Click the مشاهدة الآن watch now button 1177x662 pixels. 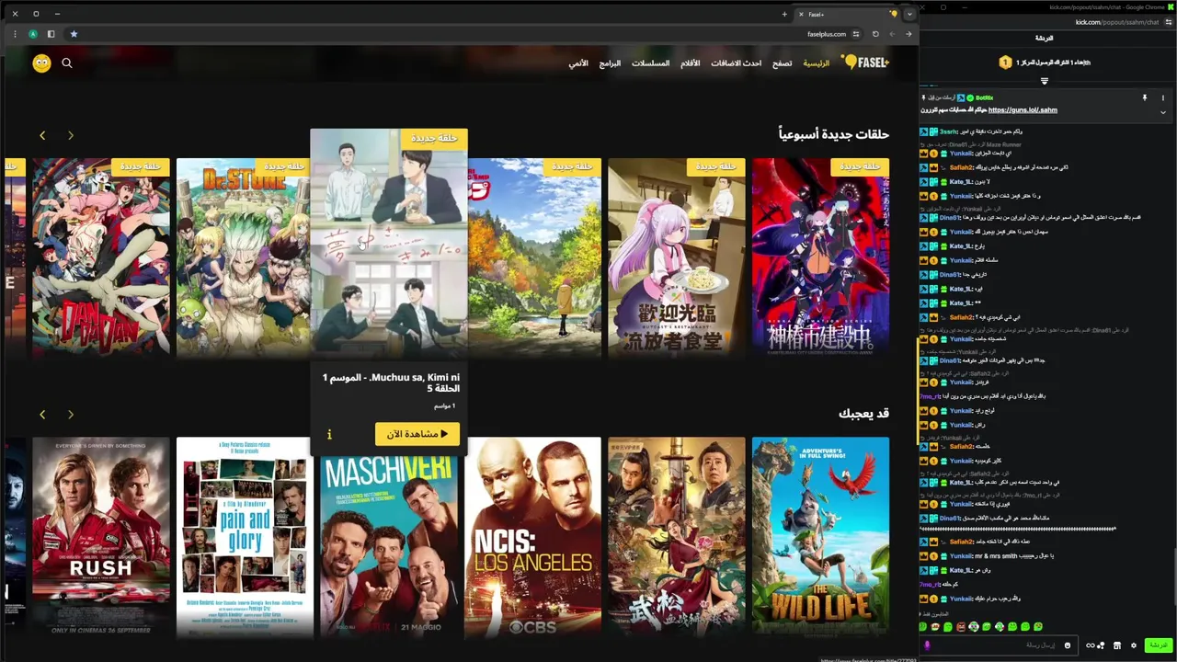[417, 434]
